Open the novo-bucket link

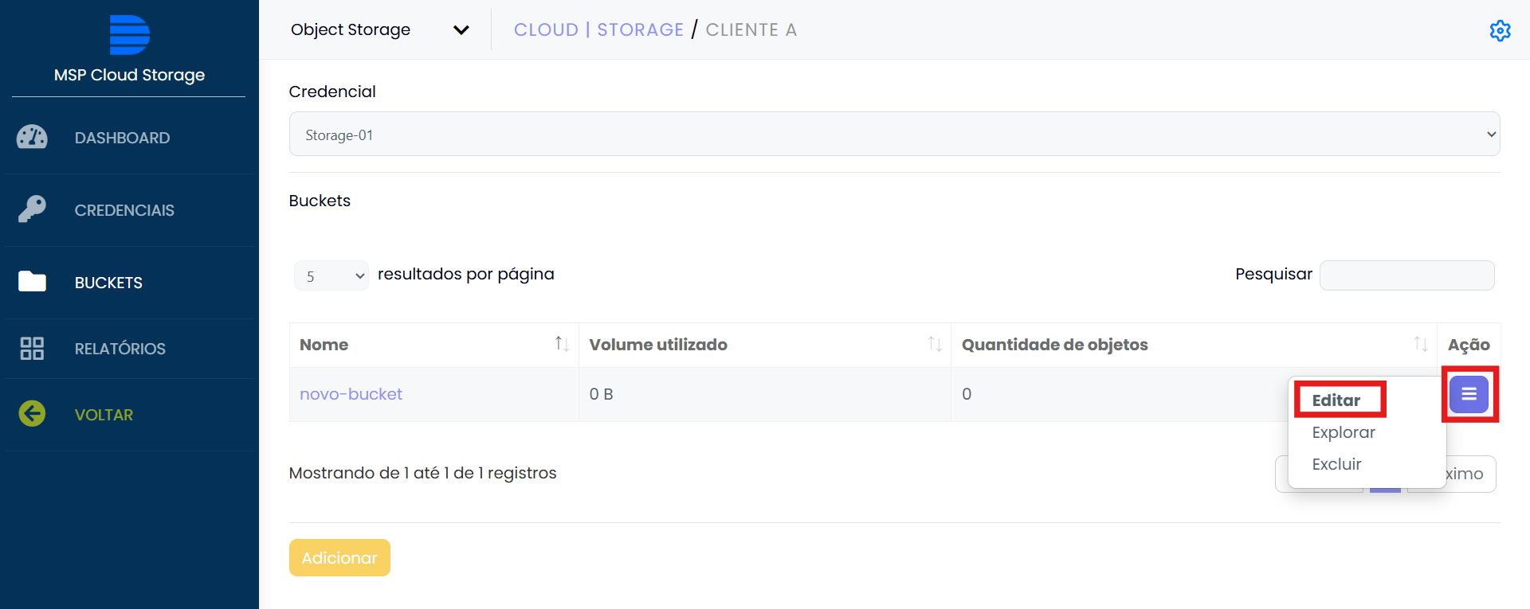[351, 394]
